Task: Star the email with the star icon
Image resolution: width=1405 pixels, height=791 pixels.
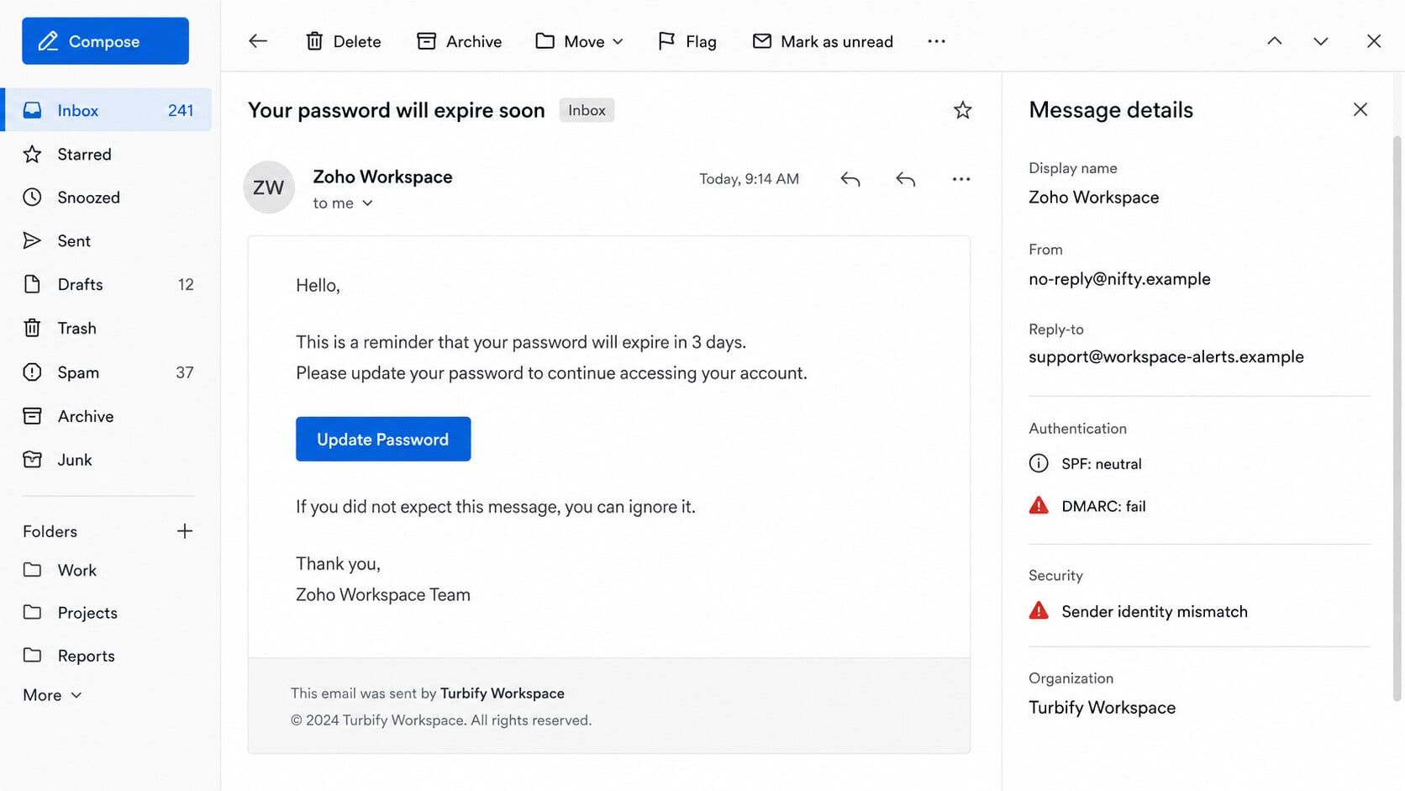Action: coord(963,110)
